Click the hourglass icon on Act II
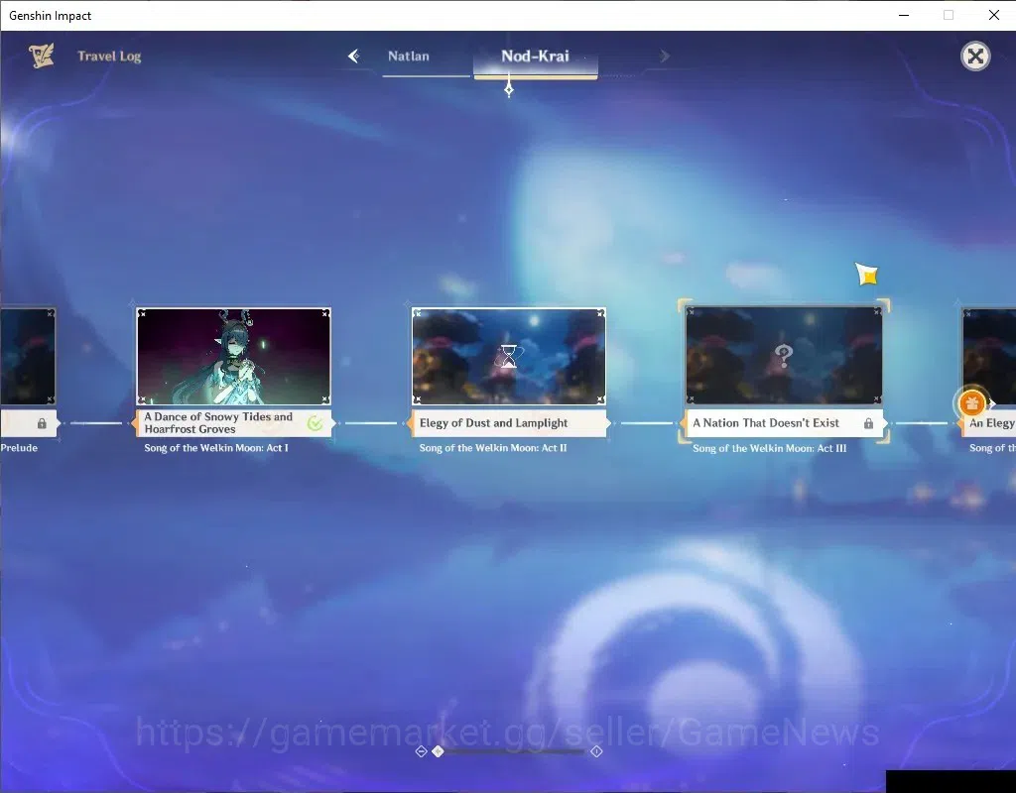Screen dimensions: 1016x793 (x=509, y=356)
